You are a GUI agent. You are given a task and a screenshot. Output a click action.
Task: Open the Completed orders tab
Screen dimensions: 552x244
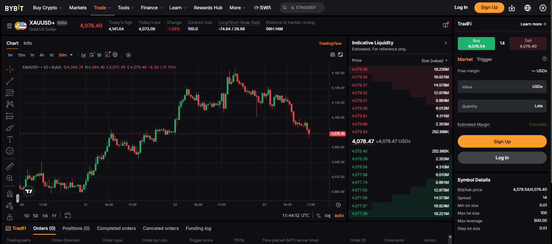[x=116, y=228]
